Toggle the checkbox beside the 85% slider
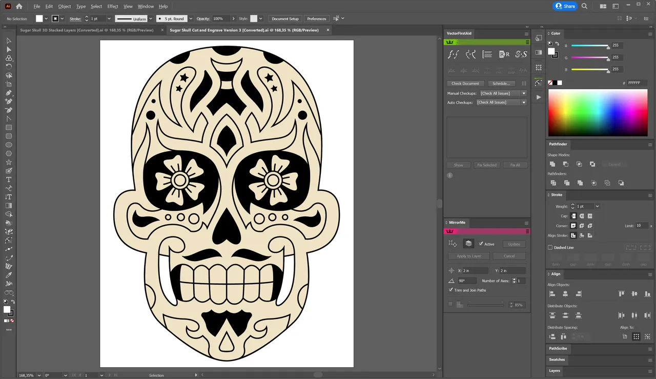Screen dimensions: 656x379 (x=450, y=304)
